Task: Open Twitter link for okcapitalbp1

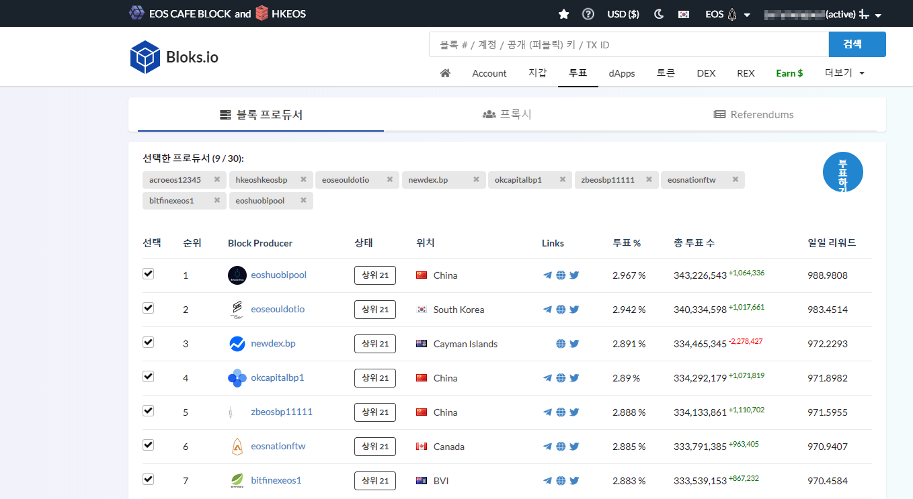Action: (574, 378)
